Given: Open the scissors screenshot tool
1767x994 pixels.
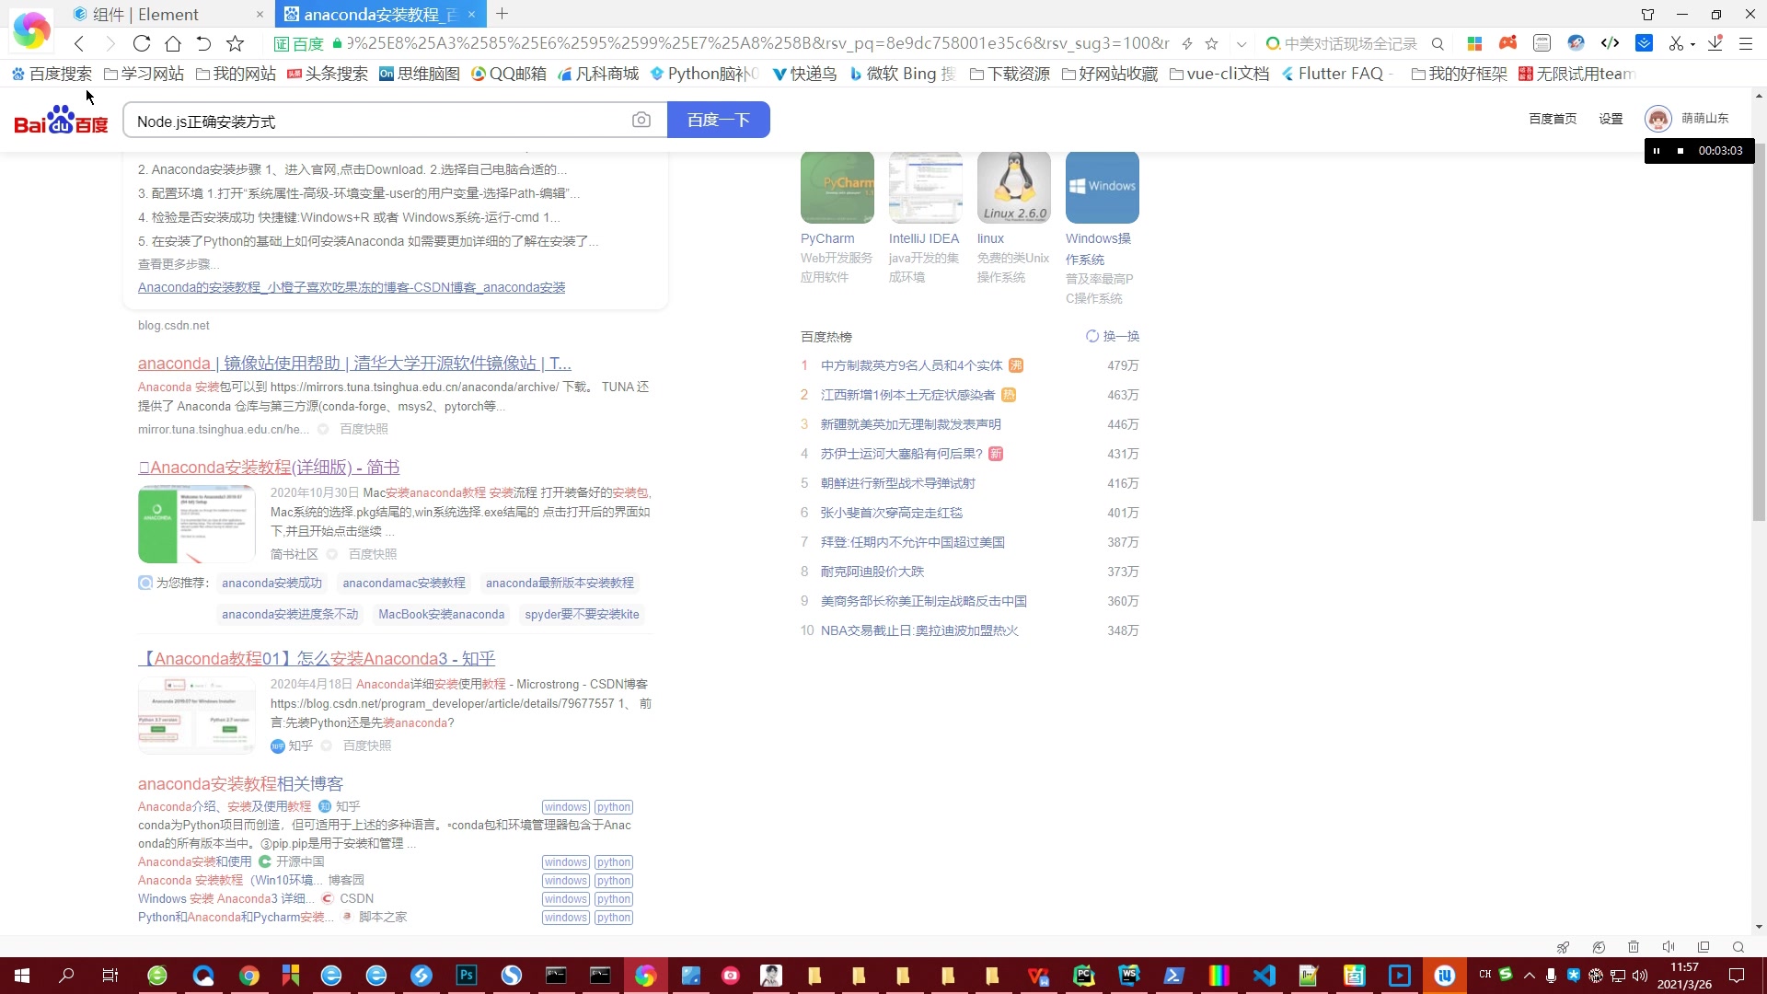Looking at the screenshot, I should [x=1676, y=43].
